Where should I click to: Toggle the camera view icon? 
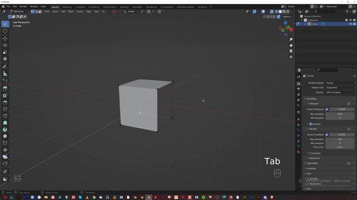pyautogui.click(x=291, y=51)
